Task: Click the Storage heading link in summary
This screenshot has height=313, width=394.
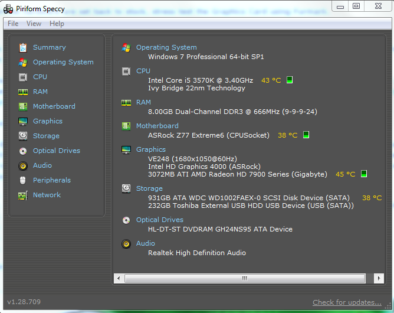Action: tap(149, 188)
